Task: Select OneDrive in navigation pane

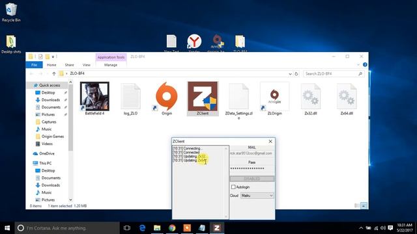Action: [46, 153]
